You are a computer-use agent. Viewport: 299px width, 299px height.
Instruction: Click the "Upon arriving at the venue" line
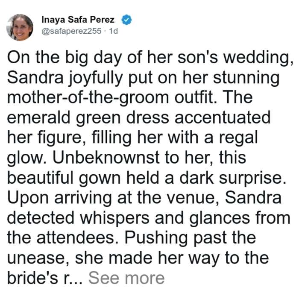tap(144, 198)
